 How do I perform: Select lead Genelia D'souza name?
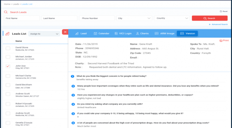point(24,123)
